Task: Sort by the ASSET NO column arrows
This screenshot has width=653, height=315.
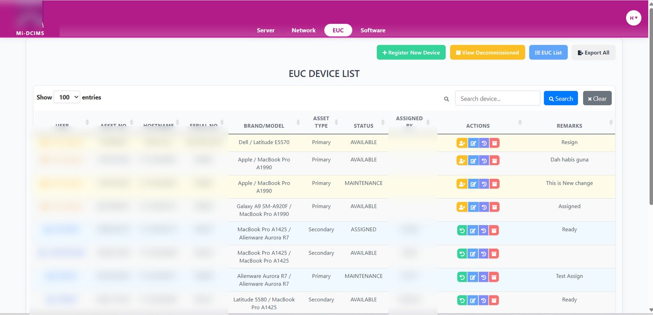Action: pos(132,123)
